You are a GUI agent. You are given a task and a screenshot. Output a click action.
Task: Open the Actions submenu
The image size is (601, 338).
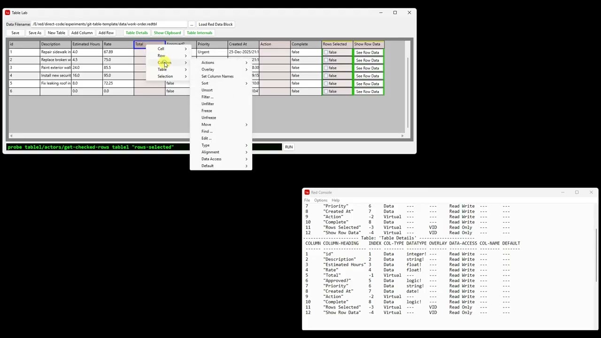tap(221, 62)
